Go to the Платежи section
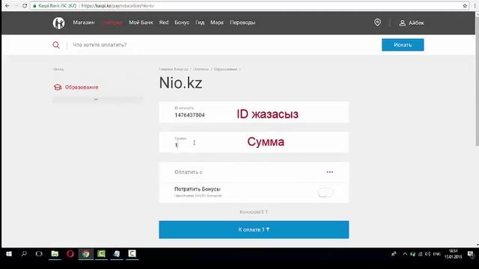Viewport: 479px width, 269px height. [112, 22]
